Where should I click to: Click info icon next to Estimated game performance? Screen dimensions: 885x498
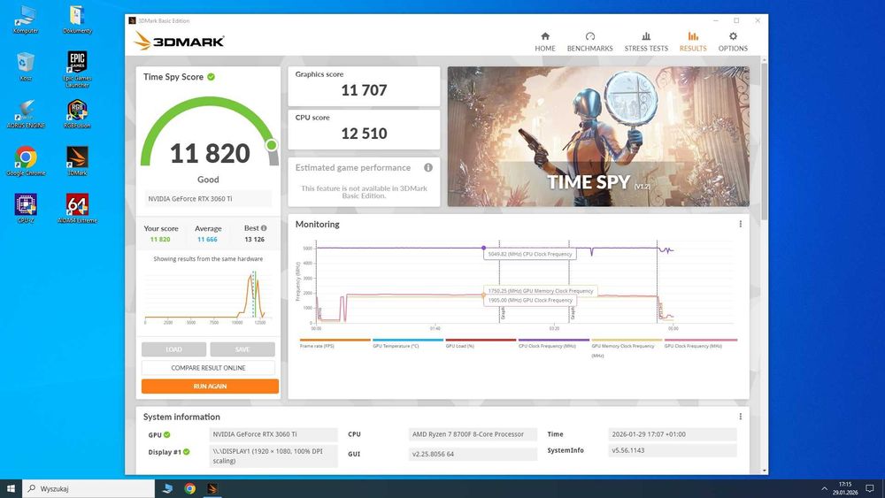428,167
